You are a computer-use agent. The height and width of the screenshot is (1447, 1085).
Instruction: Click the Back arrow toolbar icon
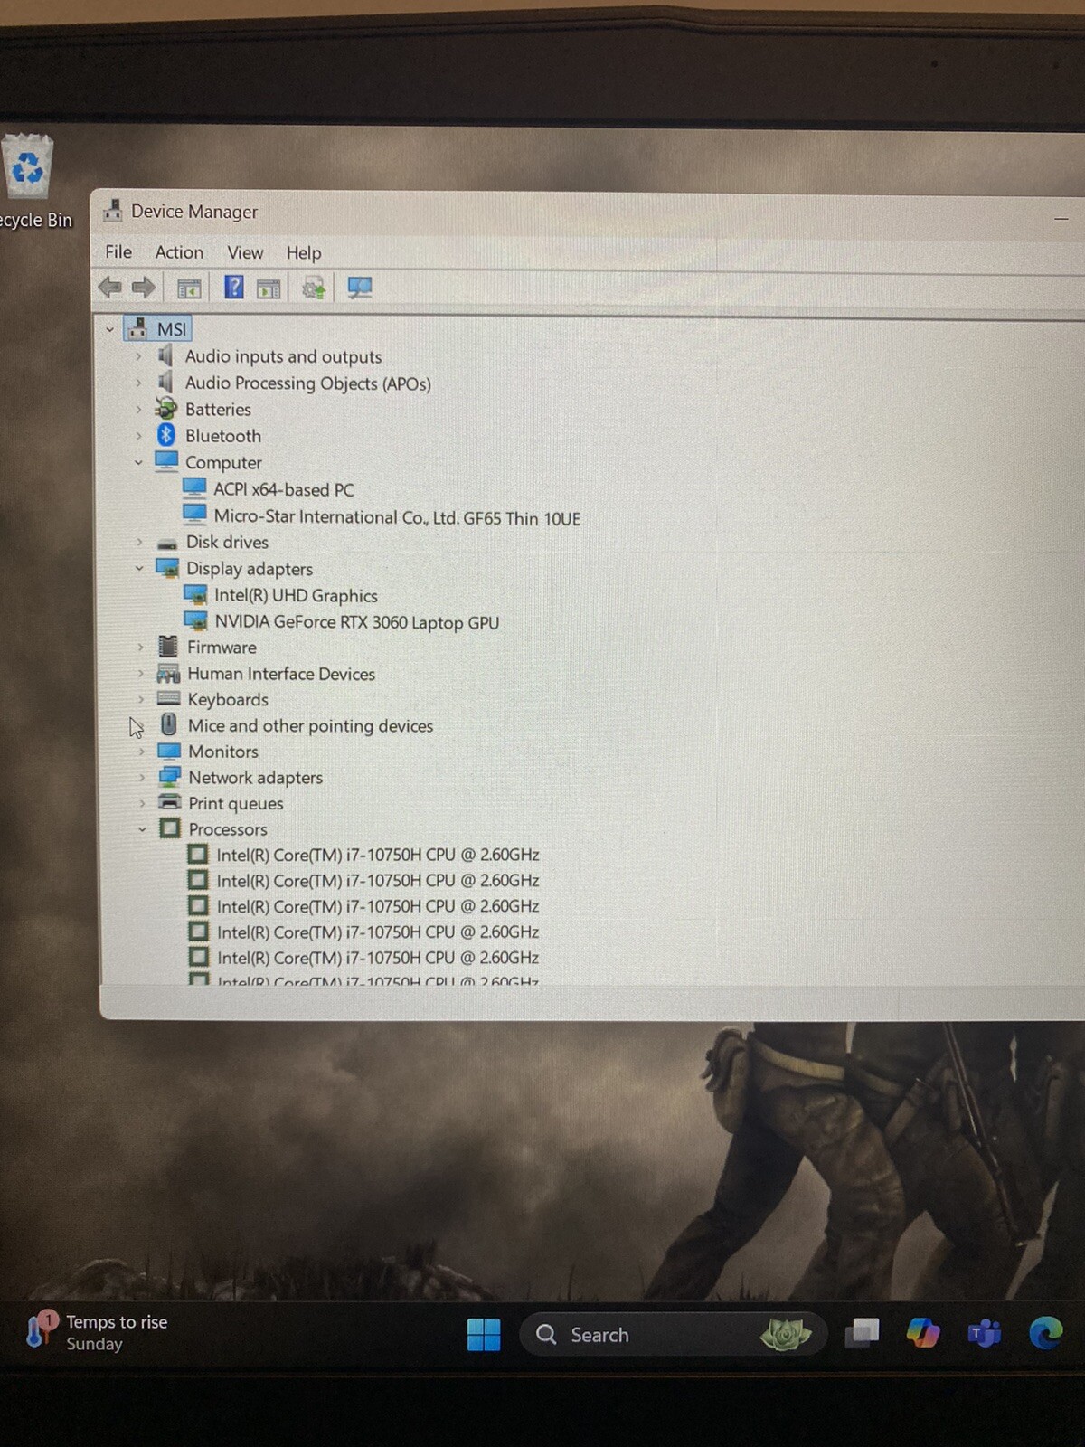[110, 288]
